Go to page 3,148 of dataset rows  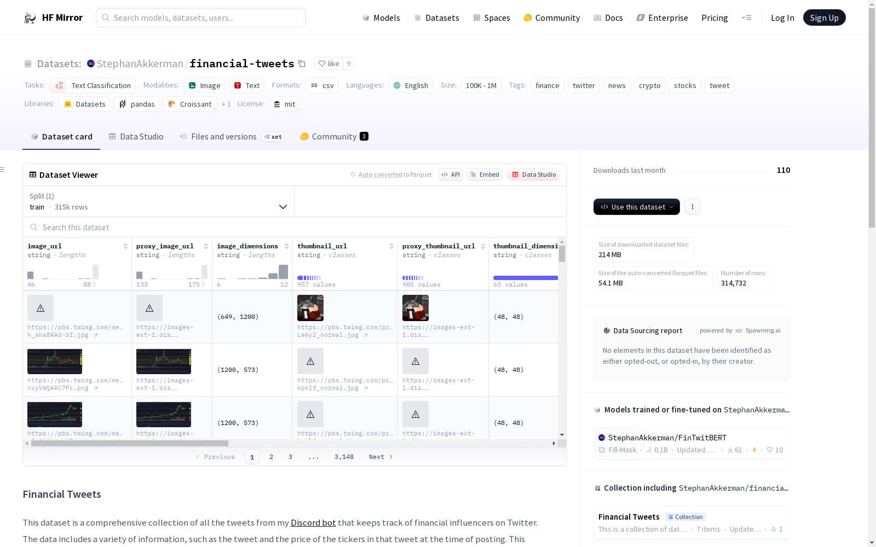click(344, 457)
